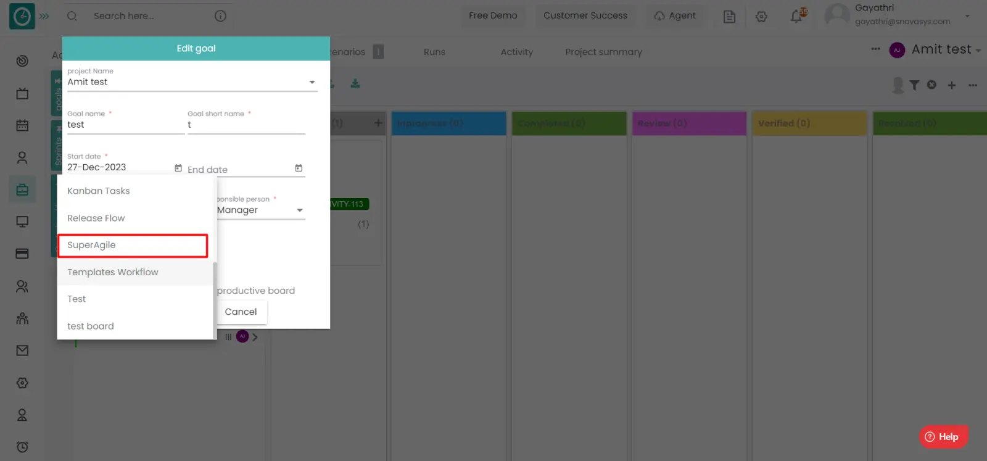987x461 pixels.
Task: Open more options dots in board toolbar
Action: (973, 85)
